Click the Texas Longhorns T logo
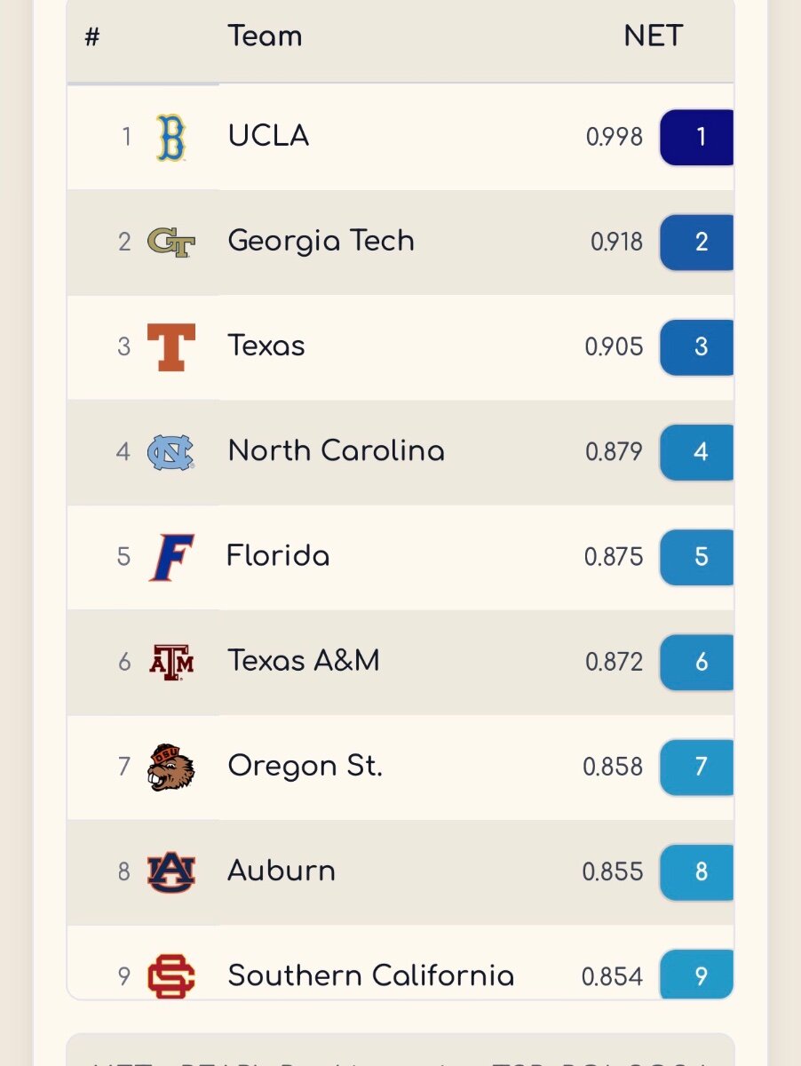The width and height of the screenshot is (801, 1066). pos(171,346)
